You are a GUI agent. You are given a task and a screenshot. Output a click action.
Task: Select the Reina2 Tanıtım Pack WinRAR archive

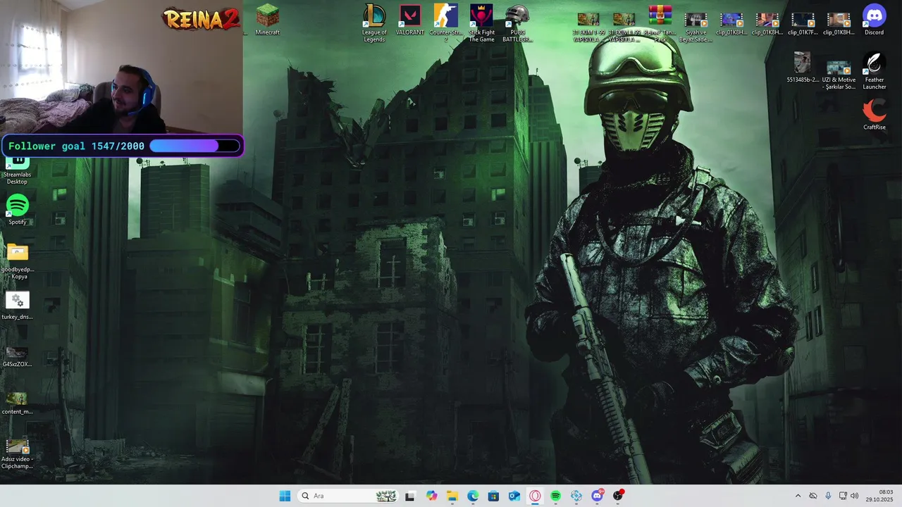[x=660, y=23]
